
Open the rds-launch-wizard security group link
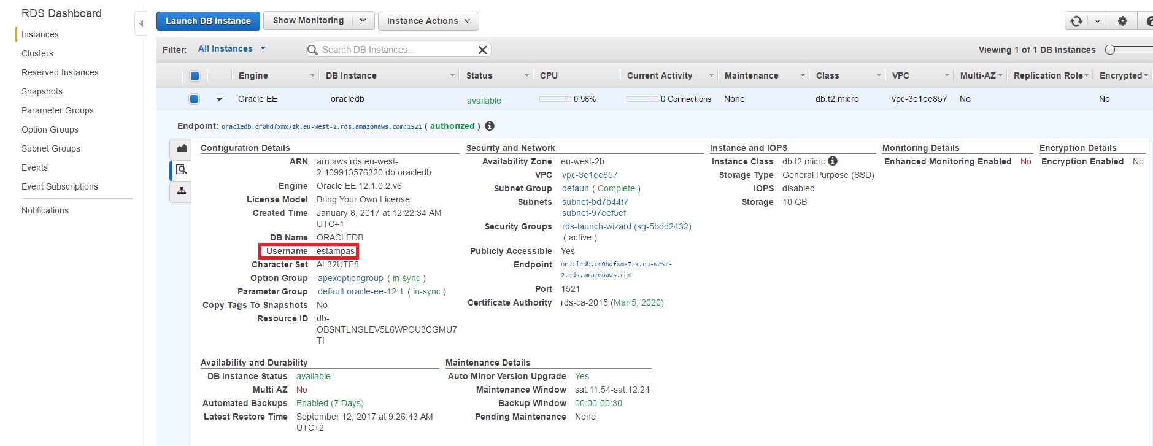coord(627,226)
